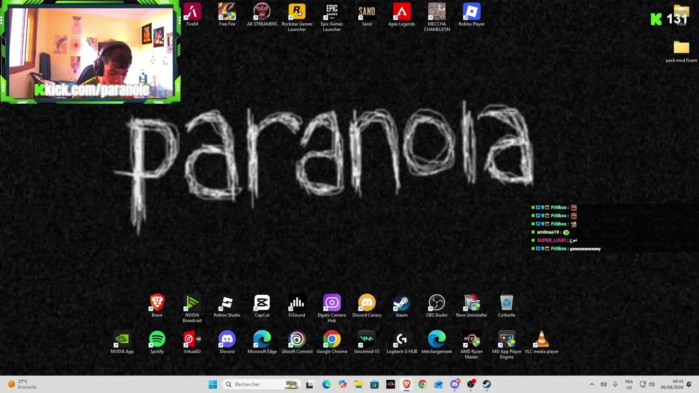The image size is (699, 393).
Task: Switch to Brave in the taskbar
Action: [406, 384]
